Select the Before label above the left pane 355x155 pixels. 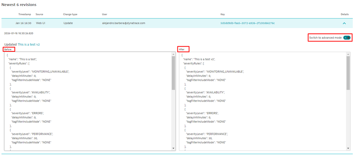8,49
